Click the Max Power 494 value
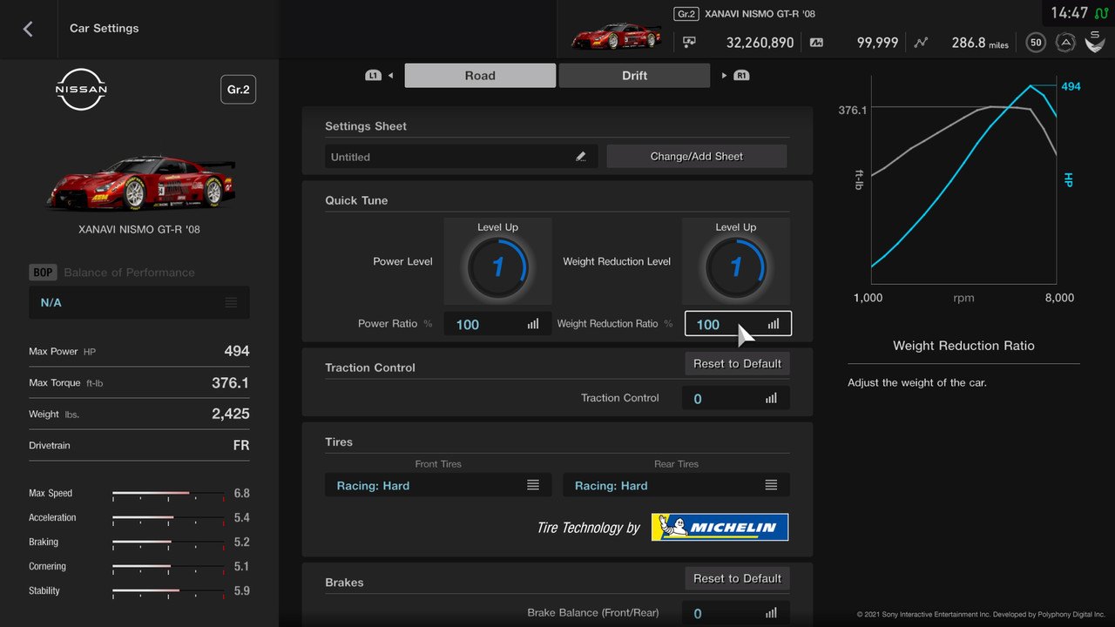The image size is (1115, 627). (x=237, y=351)
